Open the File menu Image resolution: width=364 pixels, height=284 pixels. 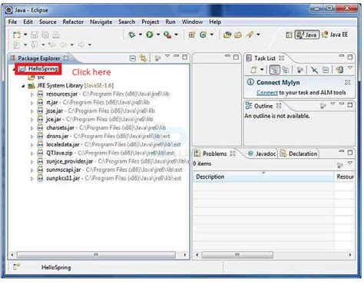click(12, 22)
